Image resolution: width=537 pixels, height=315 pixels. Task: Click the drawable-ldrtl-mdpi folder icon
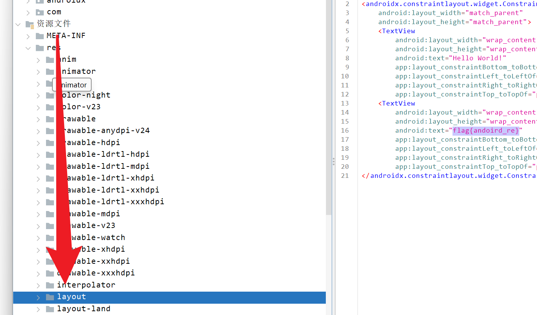coord(50,167)
